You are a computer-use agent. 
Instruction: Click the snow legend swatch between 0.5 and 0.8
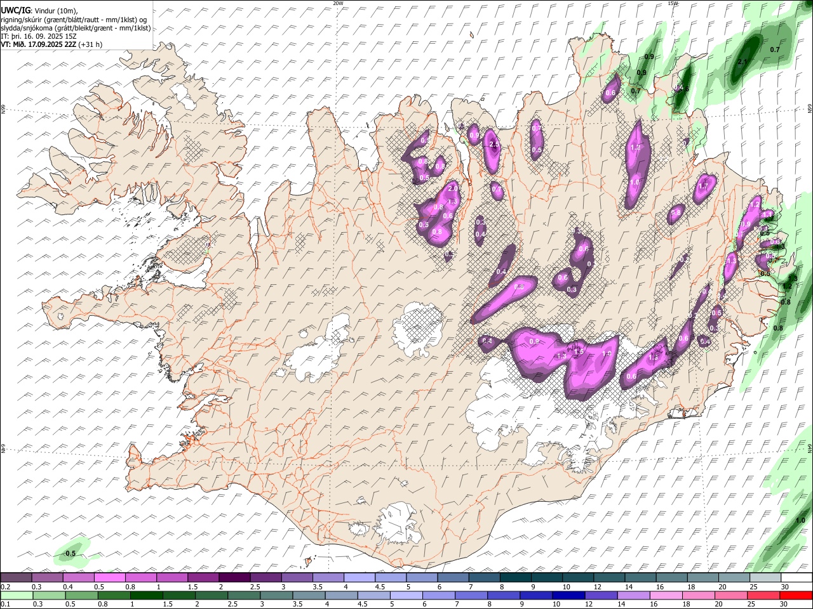coord(110,578)
